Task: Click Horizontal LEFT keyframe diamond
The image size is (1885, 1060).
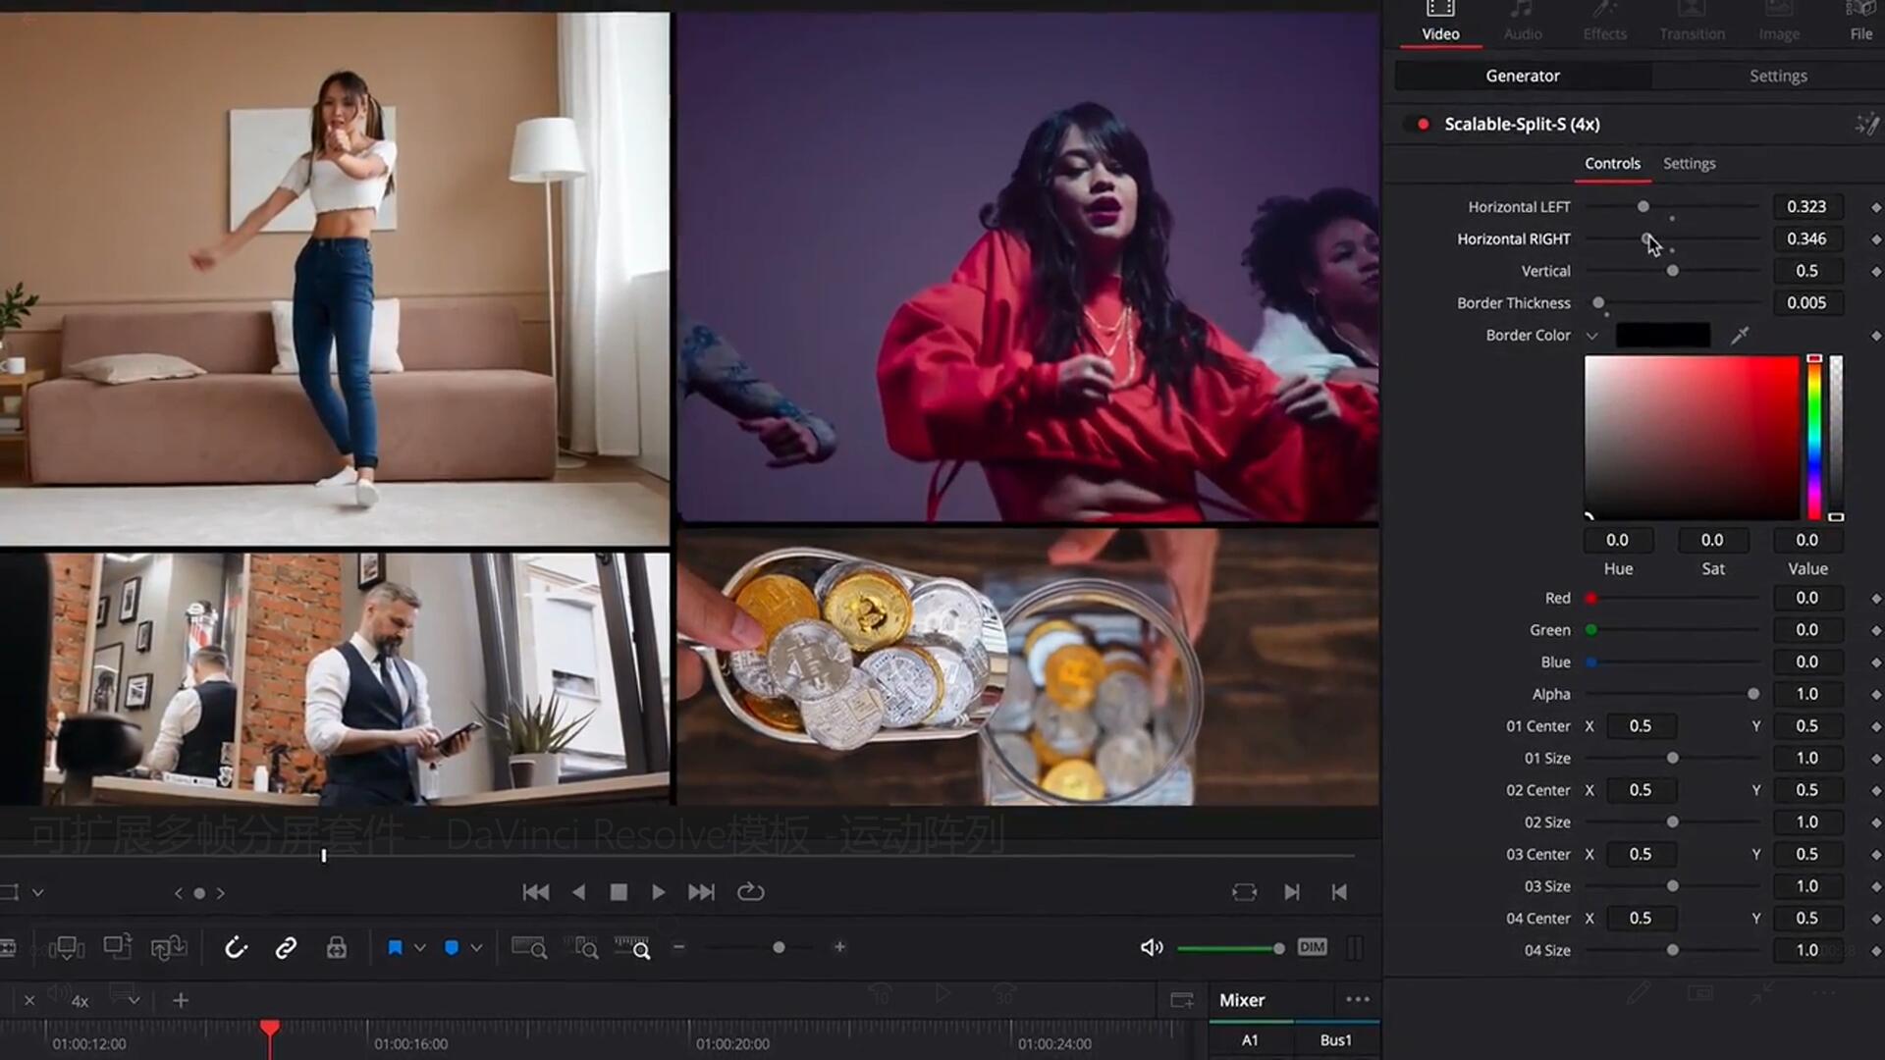Action: [x=1875, y=207]
